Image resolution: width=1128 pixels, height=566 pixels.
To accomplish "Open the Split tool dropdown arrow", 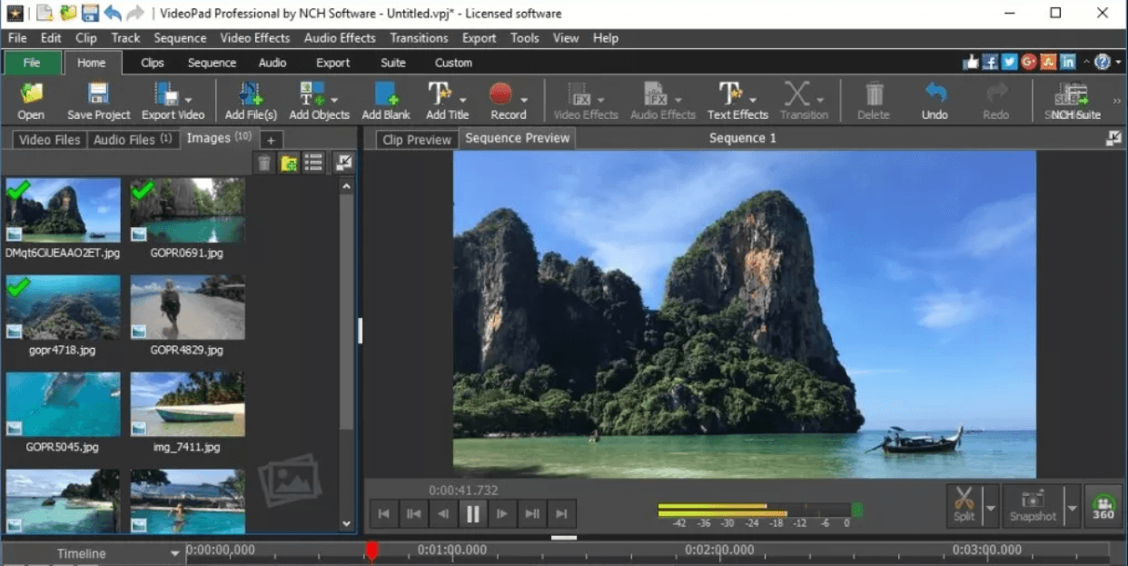I will [x=990, y=506].
